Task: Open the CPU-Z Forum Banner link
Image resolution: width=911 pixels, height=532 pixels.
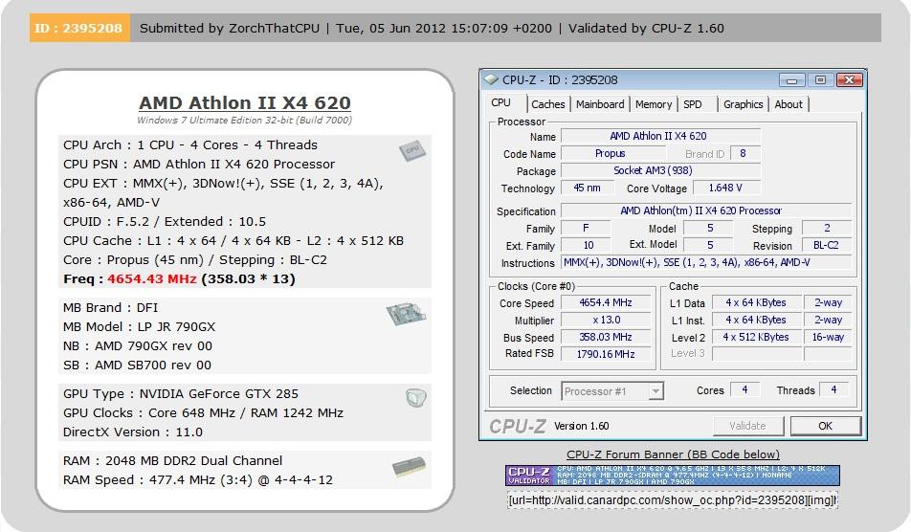Action: (673, 454)
